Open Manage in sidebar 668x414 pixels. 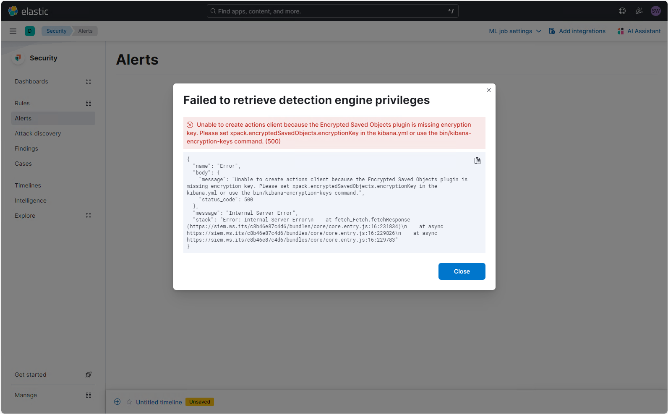click(x=26, y=395)
